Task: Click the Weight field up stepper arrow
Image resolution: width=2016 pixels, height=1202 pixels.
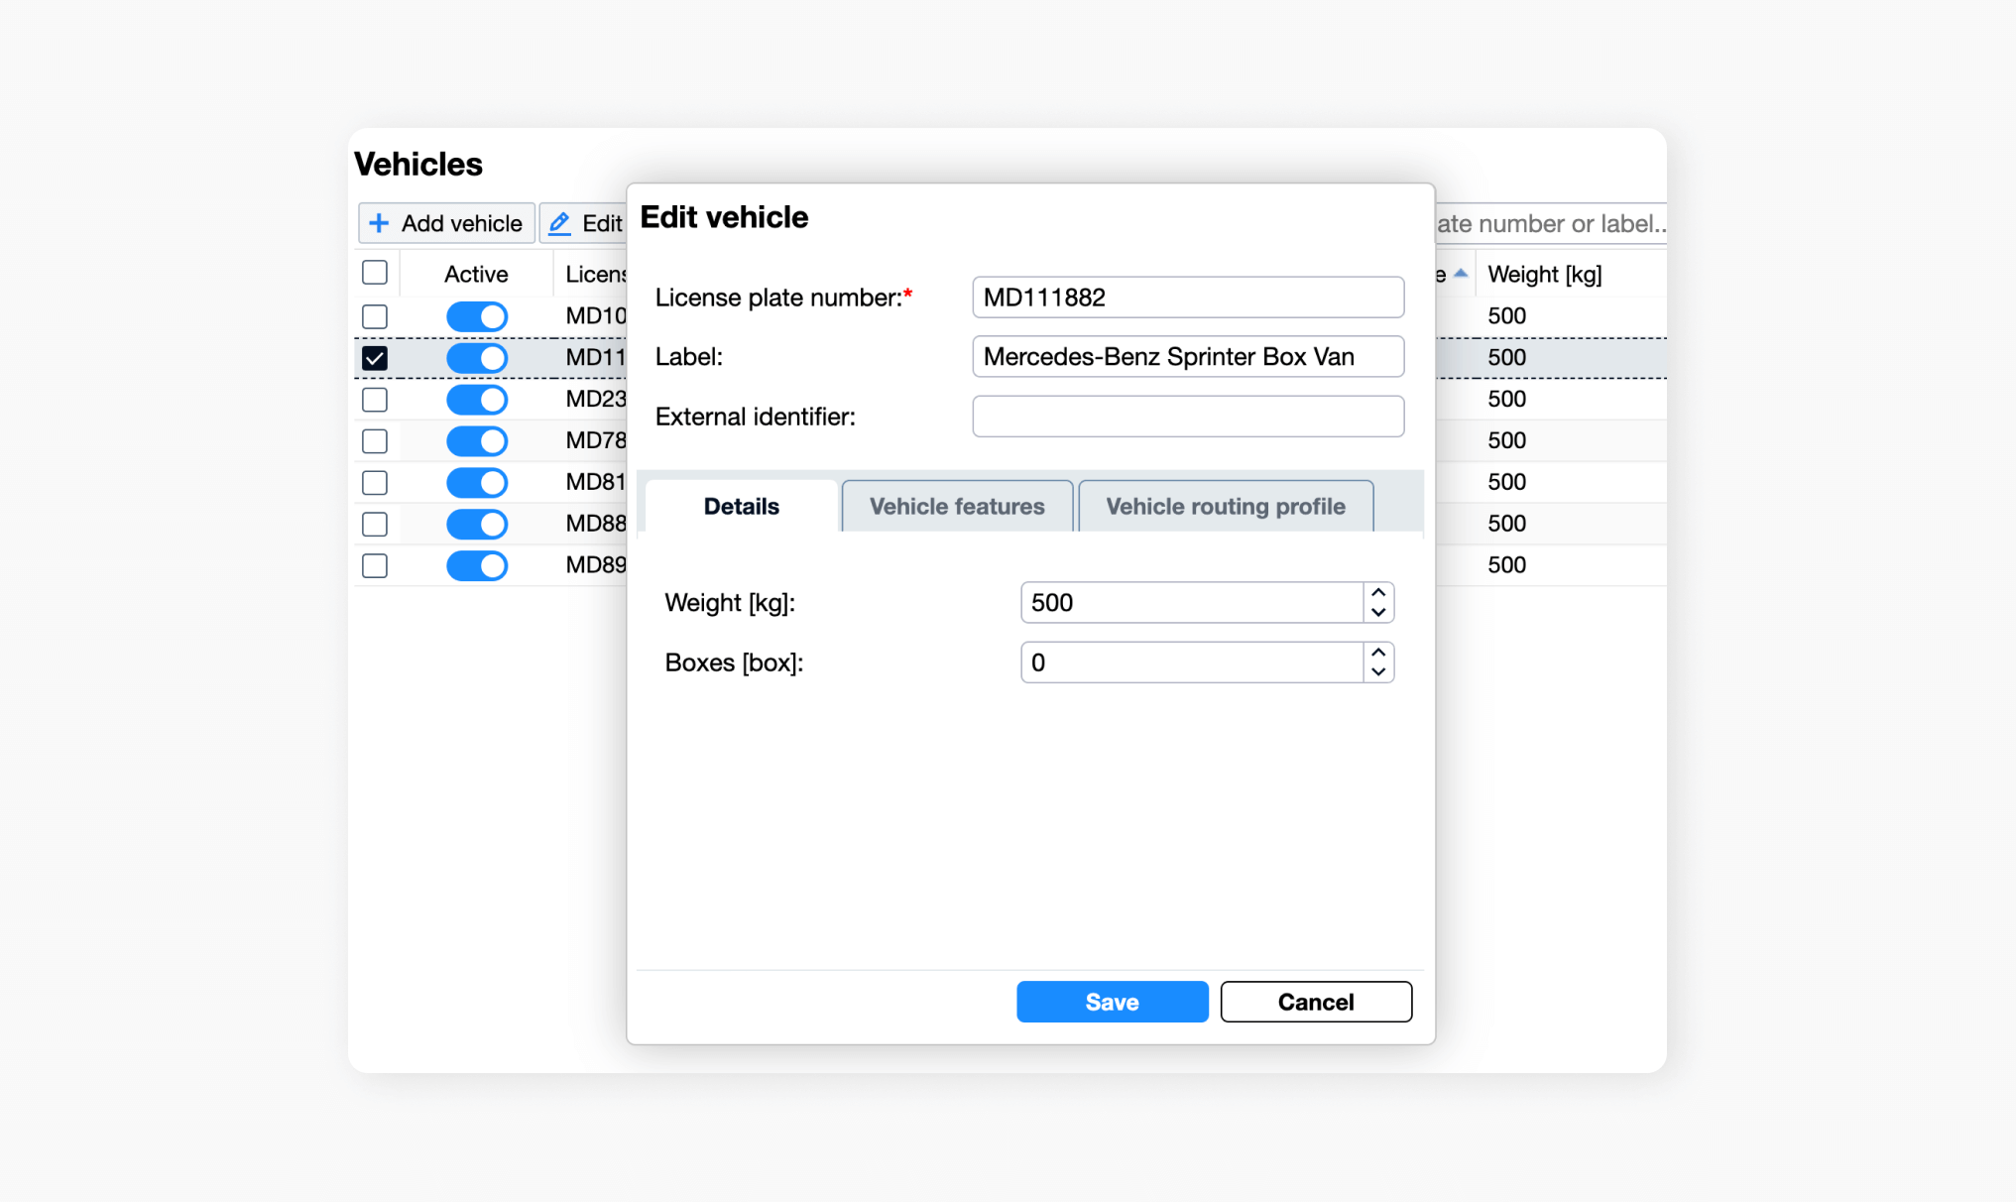Action: click(x=1377, y=593)
